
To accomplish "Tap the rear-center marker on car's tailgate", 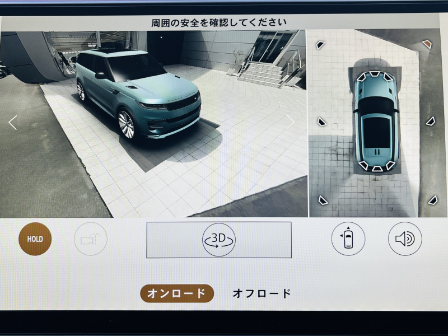I will pos(377,169).
